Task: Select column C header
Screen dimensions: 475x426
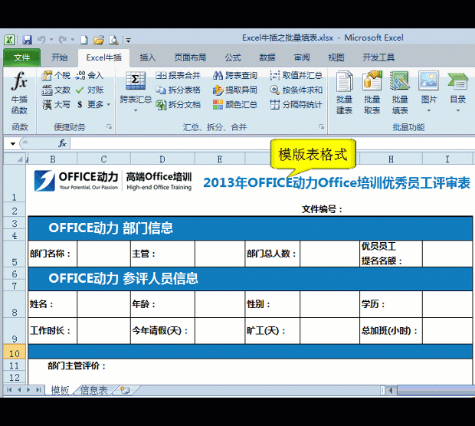Action: tap(103, 159)
